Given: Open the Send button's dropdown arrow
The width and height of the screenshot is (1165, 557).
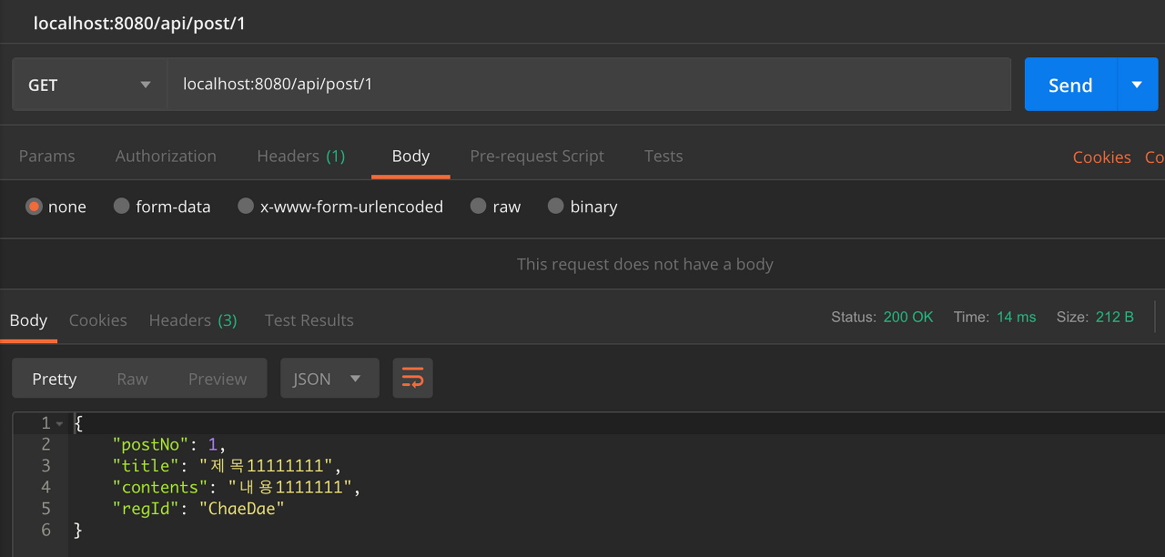Looking at the screenshot, I should coord(1136,84).
